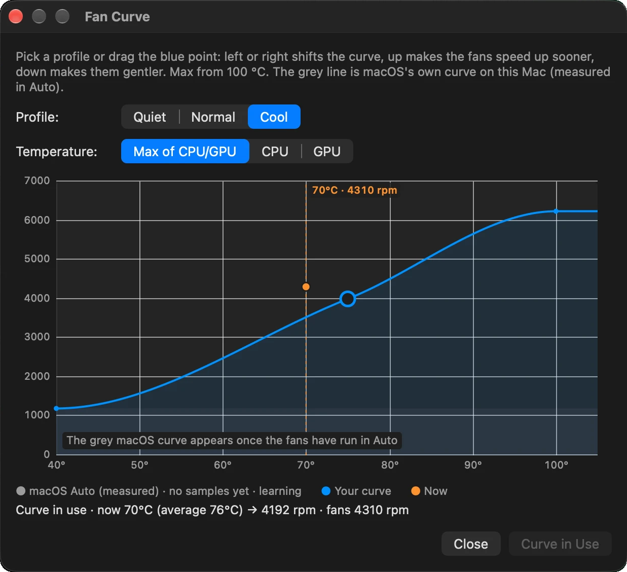Click the blue Your curve legend dot
The height and width of the screenshot is (572, 627).
coord(326,491)
